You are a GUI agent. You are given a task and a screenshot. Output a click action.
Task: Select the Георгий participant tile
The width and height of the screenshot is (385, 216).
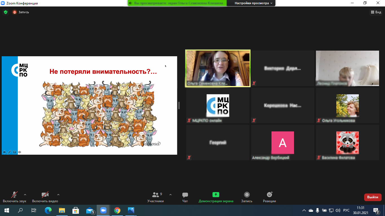tap(218, 143)
